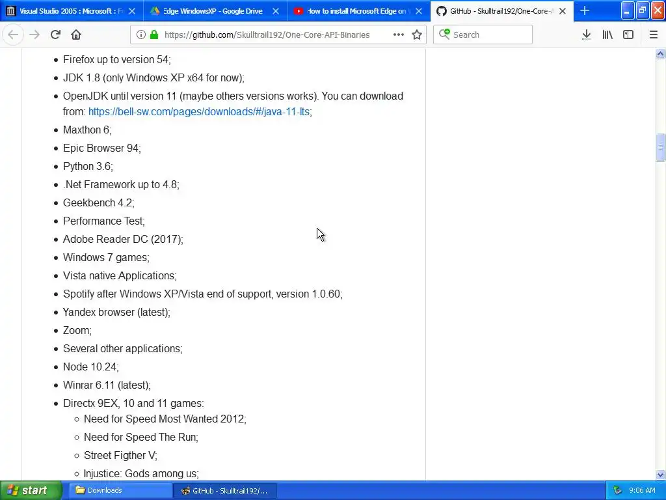Click 'Street Figther V' list item
This screenshot has height=500, width=666.
(120, 456)
